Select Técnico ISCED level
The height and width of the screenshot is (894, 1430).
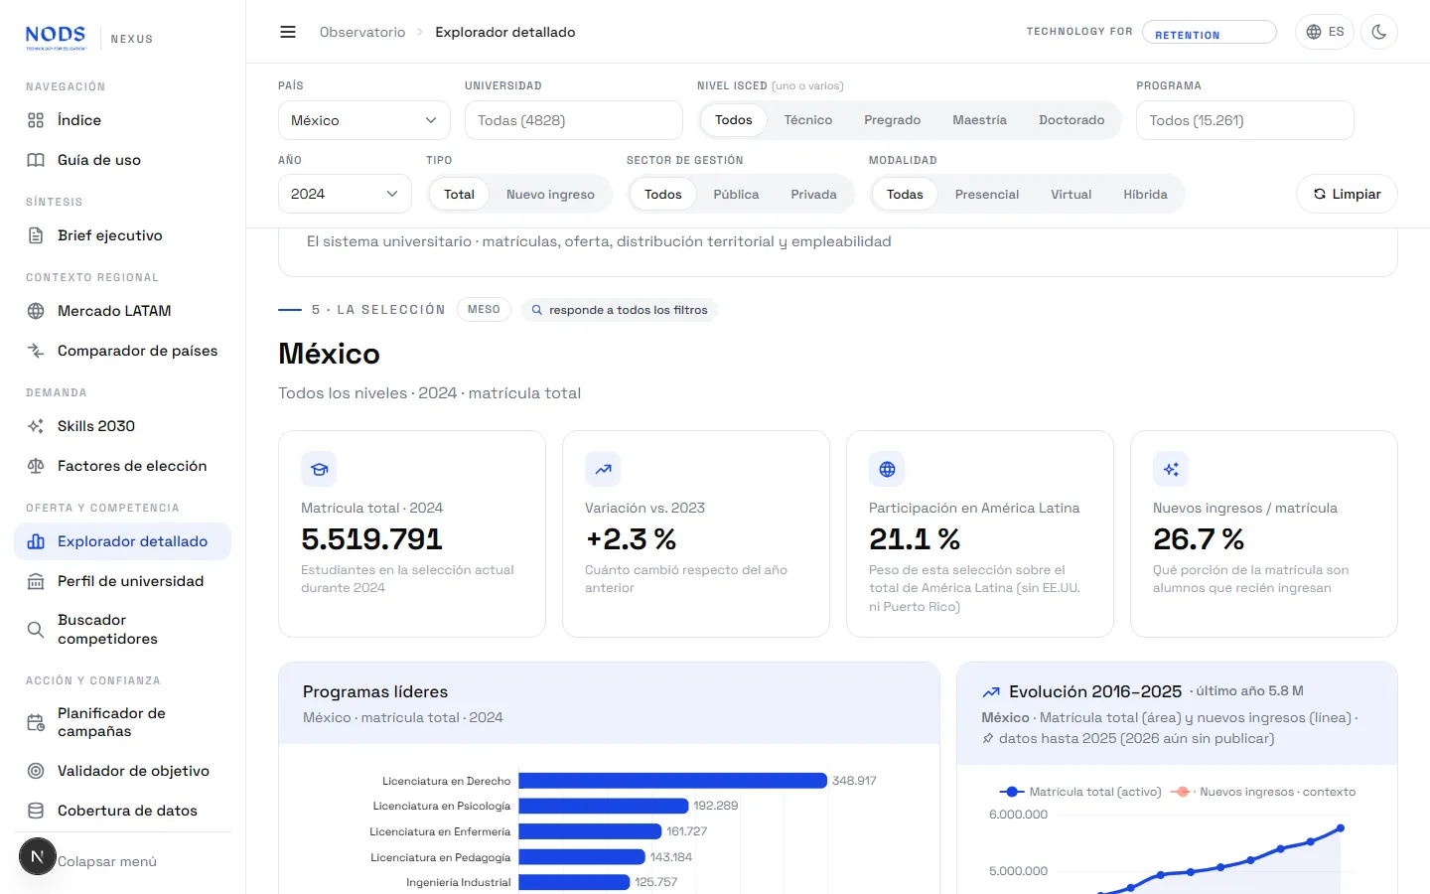808,120
